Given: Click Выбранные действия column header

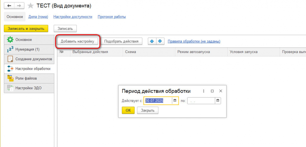Looking at the screenshot, I should (97, 52).
